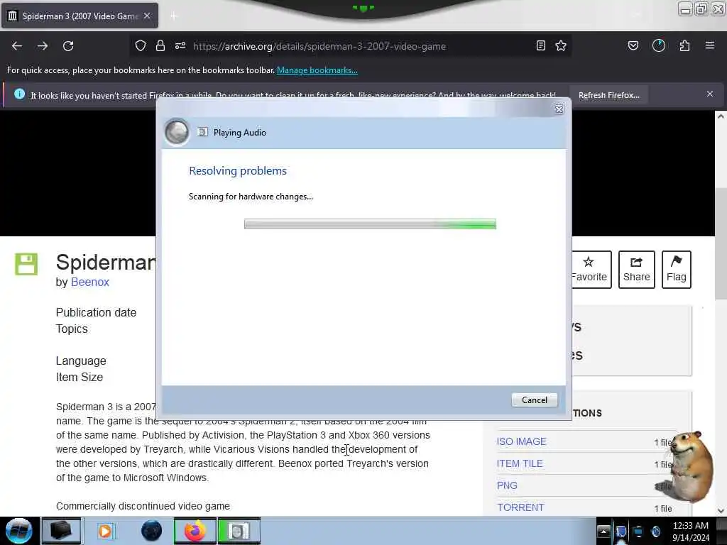The width and height of the screenshot is (727, 545).
Task: Dismiss the Firefox refresh notification bar
Action: click(710, 94)
